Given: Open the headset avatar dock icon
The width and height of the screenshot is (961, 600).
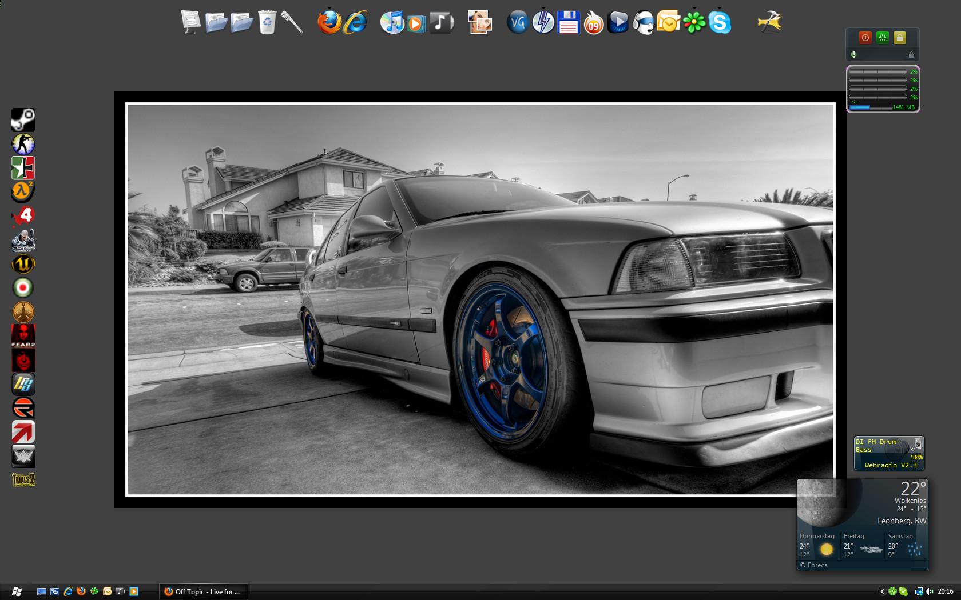Looking at the screenshot, I should point(643,22).
